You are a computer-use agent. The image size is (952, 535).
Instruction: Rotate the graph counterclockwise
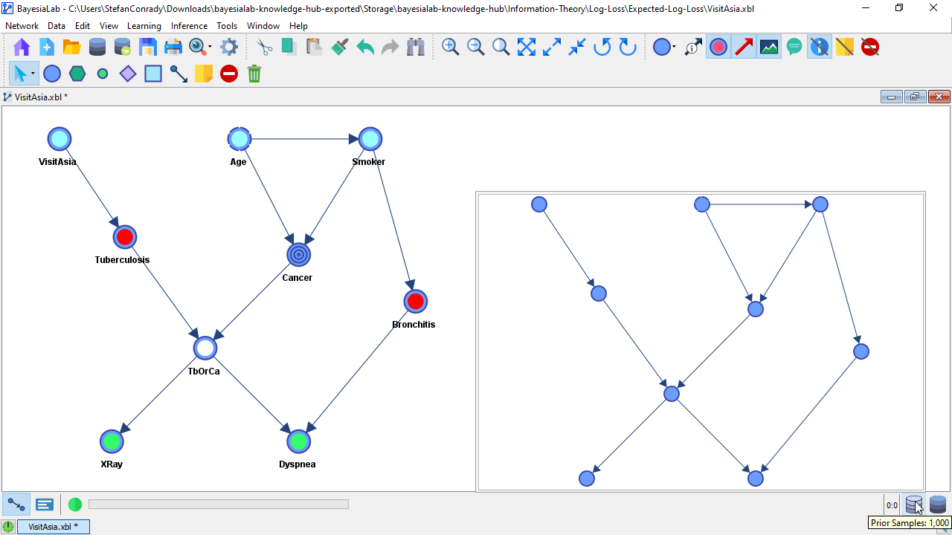click(x=602, y=48)
